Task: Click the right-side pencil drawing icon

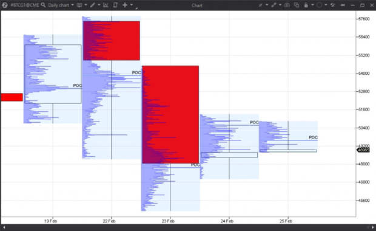Action: [260, 5]
